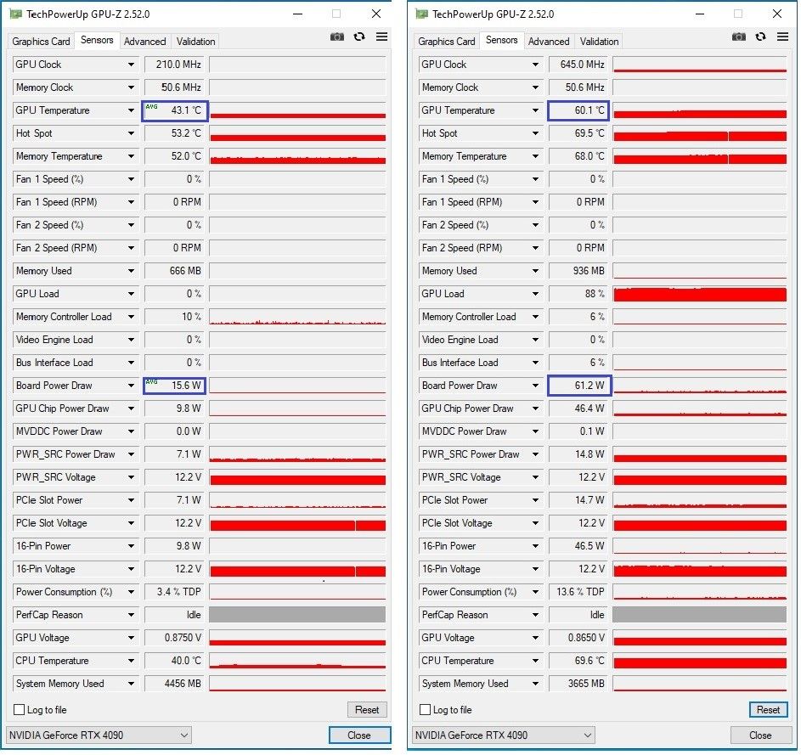Click GPU-Z app icon in left title bar

click(x=16, y=14)
